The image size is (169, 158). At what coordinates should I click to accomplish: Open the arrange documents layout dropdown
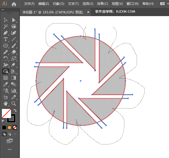point(164,4)
